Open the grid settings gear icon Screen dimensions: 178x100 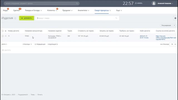click(x=175, y=18)
